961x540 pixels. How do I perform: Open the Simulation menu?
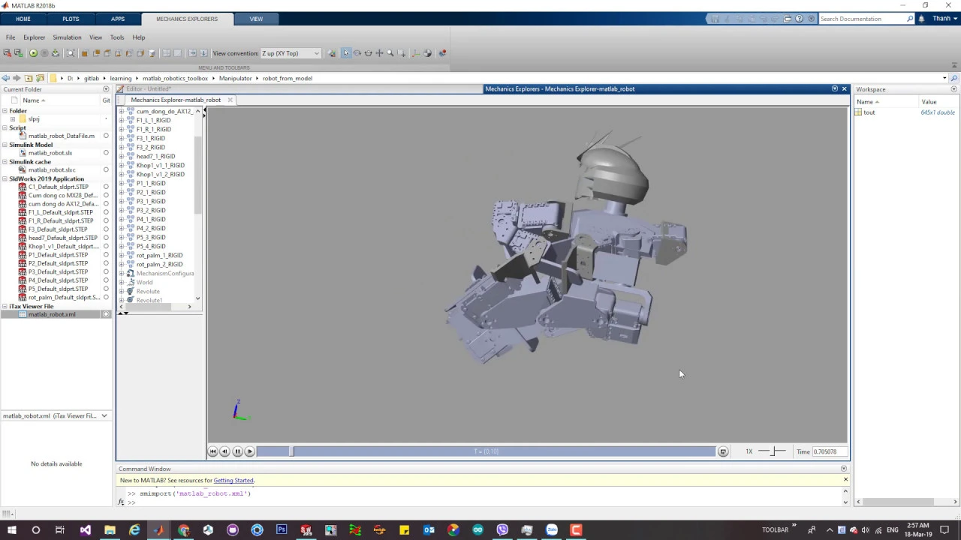tap(67, 37)
